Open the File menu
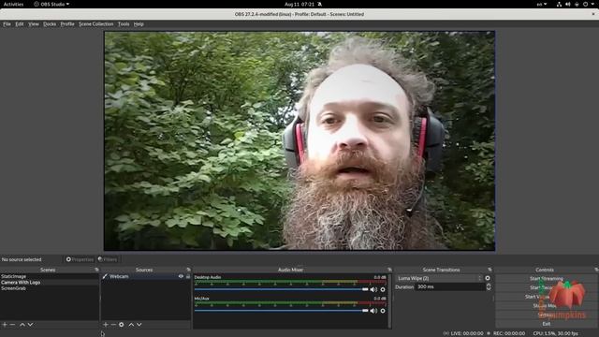Screen dimensions: 599x337 [x=7, y=24]
